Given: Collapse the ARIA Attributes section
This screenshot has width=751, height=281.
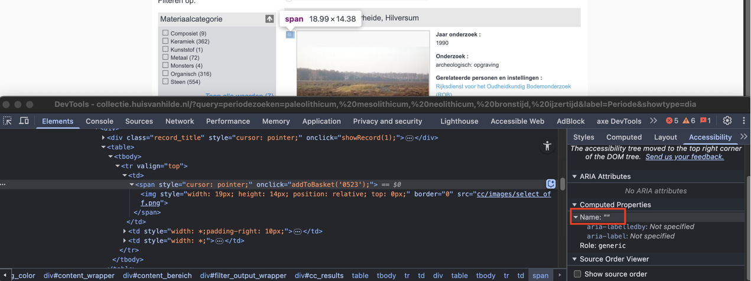Looking at the screenshot, I should pyautogui.click(x=574, y=177).
